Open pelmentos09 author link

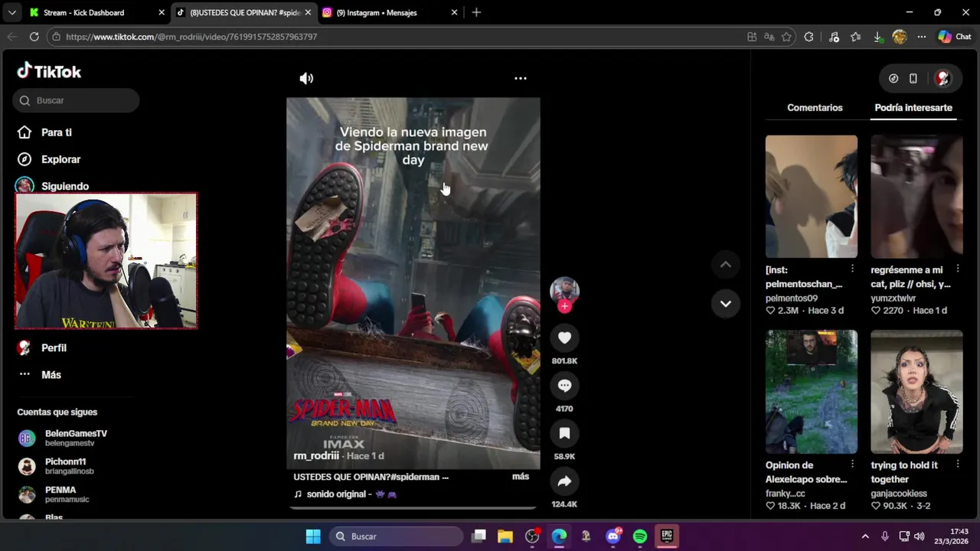tap(792, 298)
